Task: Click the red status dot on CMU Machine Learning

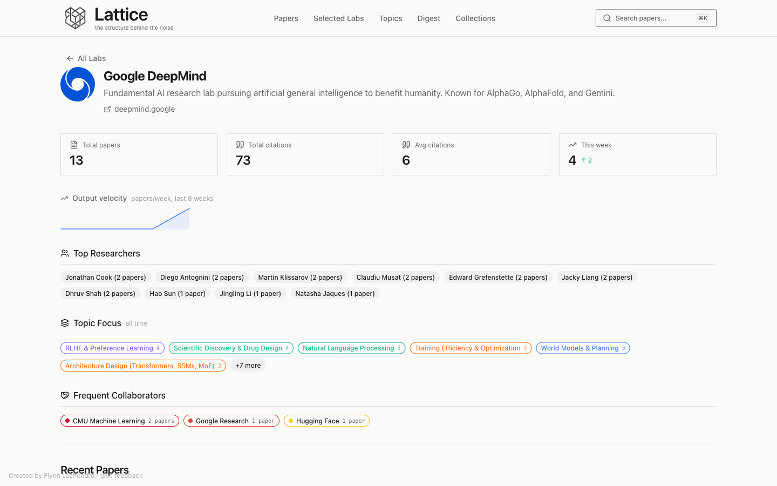Action: (x=67, y=420)
